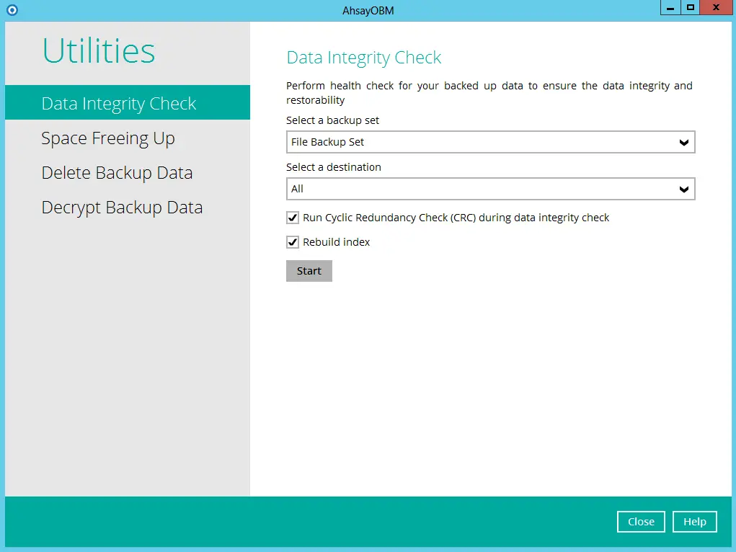Screen dimensions: 736x552
Task: Disable the Rebuild index option
Action: (x=293, y=242)
